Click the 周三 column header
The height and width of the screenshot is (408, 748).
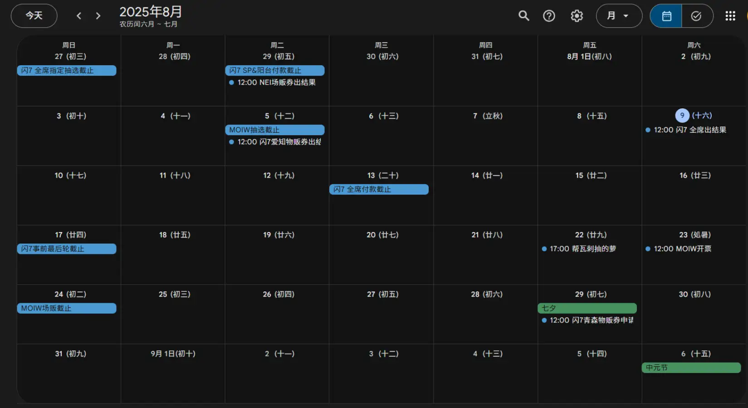click(381, 45)
